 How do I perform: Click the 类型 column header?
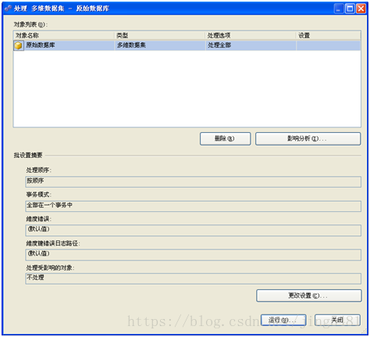tap(160, 35)
